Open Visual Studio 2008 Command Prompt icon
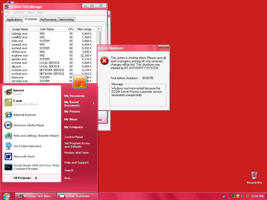Screen dimensions: 267x200 point(8,167)
